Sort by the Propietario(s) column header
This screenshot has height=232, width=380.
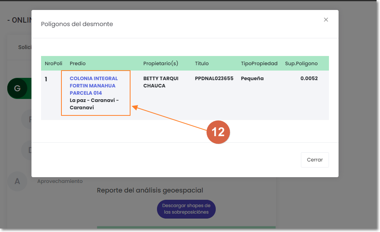click(x=160, y=63)
